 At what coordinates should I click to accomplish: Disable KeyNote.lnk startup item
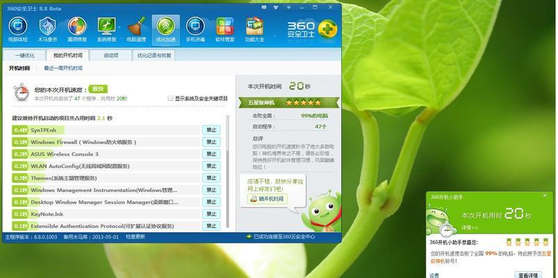coord(211,214)
